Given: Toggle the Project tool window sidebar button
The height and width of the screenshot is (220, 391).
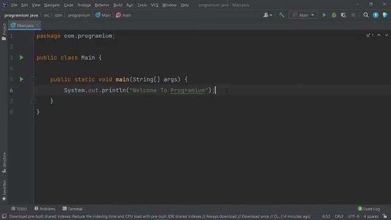Looking at the screenshot, I should coord(4,32).
